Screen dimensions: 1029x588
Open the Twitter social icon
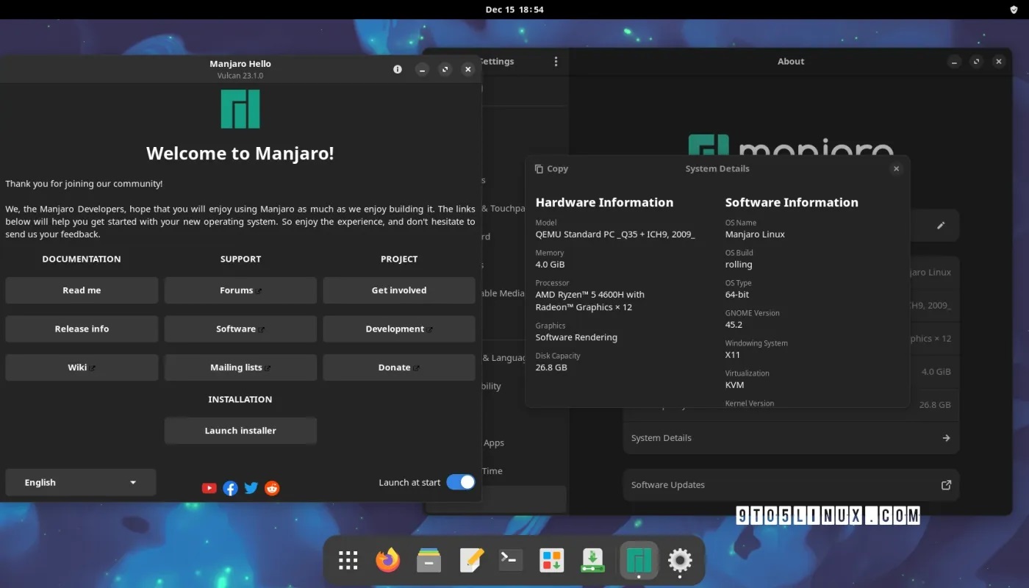(x=251, y=488)
